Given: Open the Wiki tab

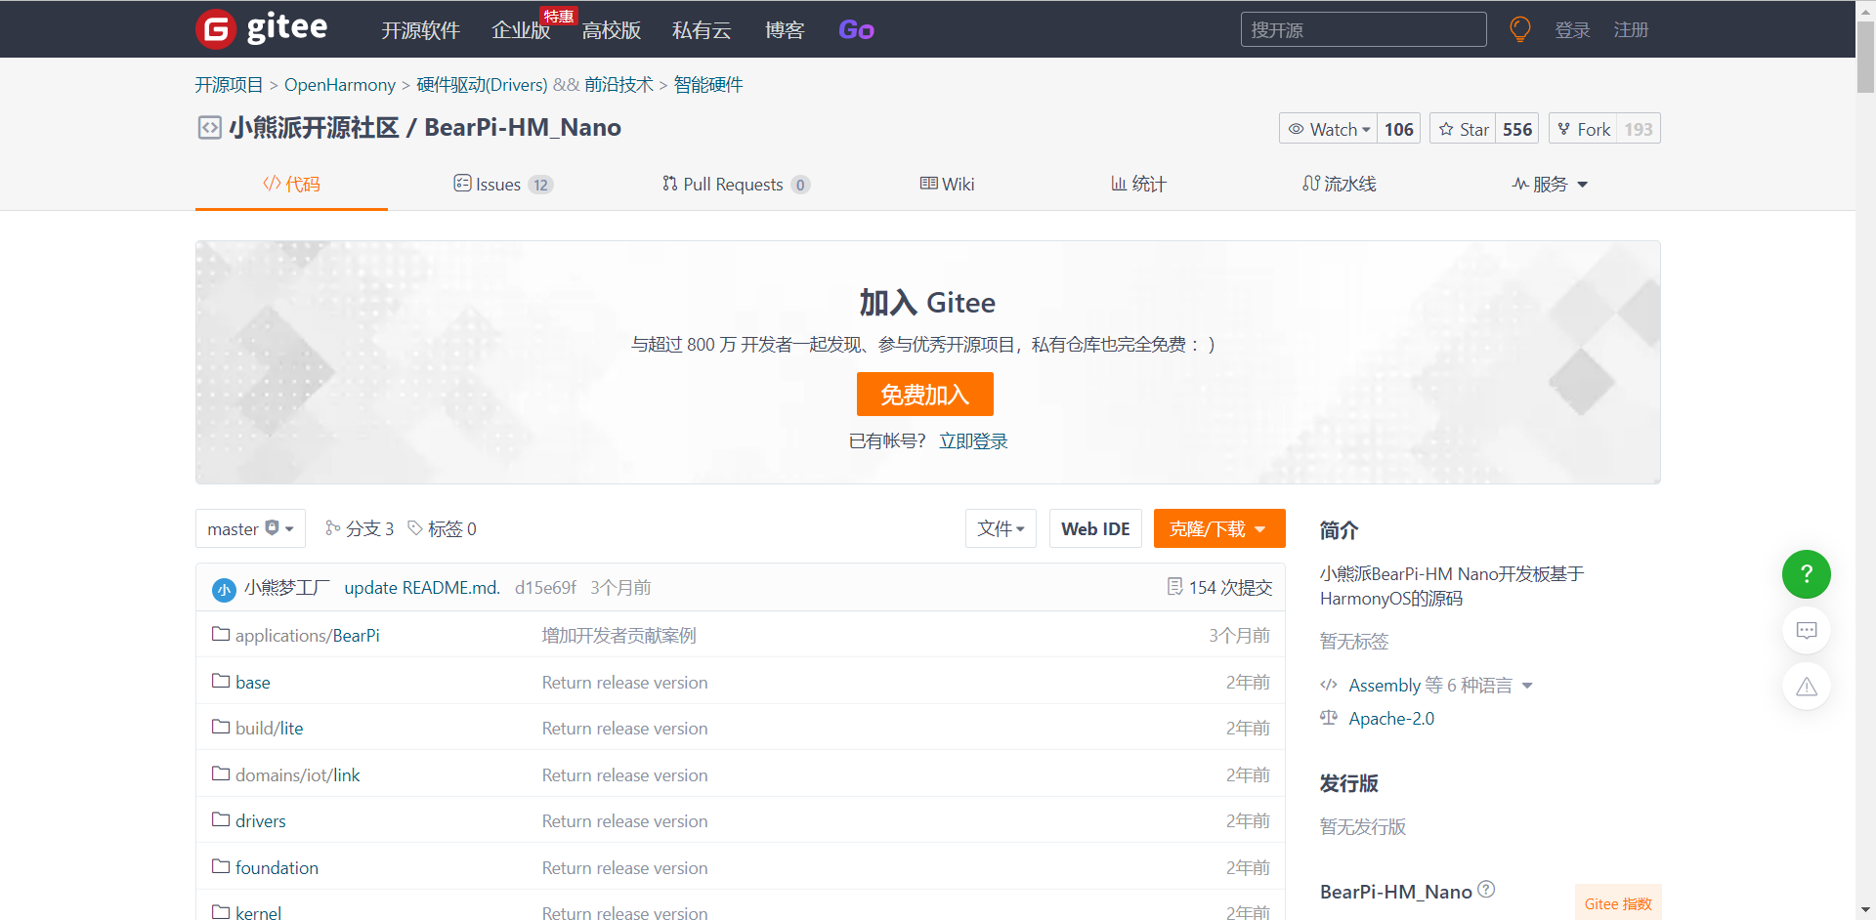Looking at the screenshot, I should [x=947, y=184].
